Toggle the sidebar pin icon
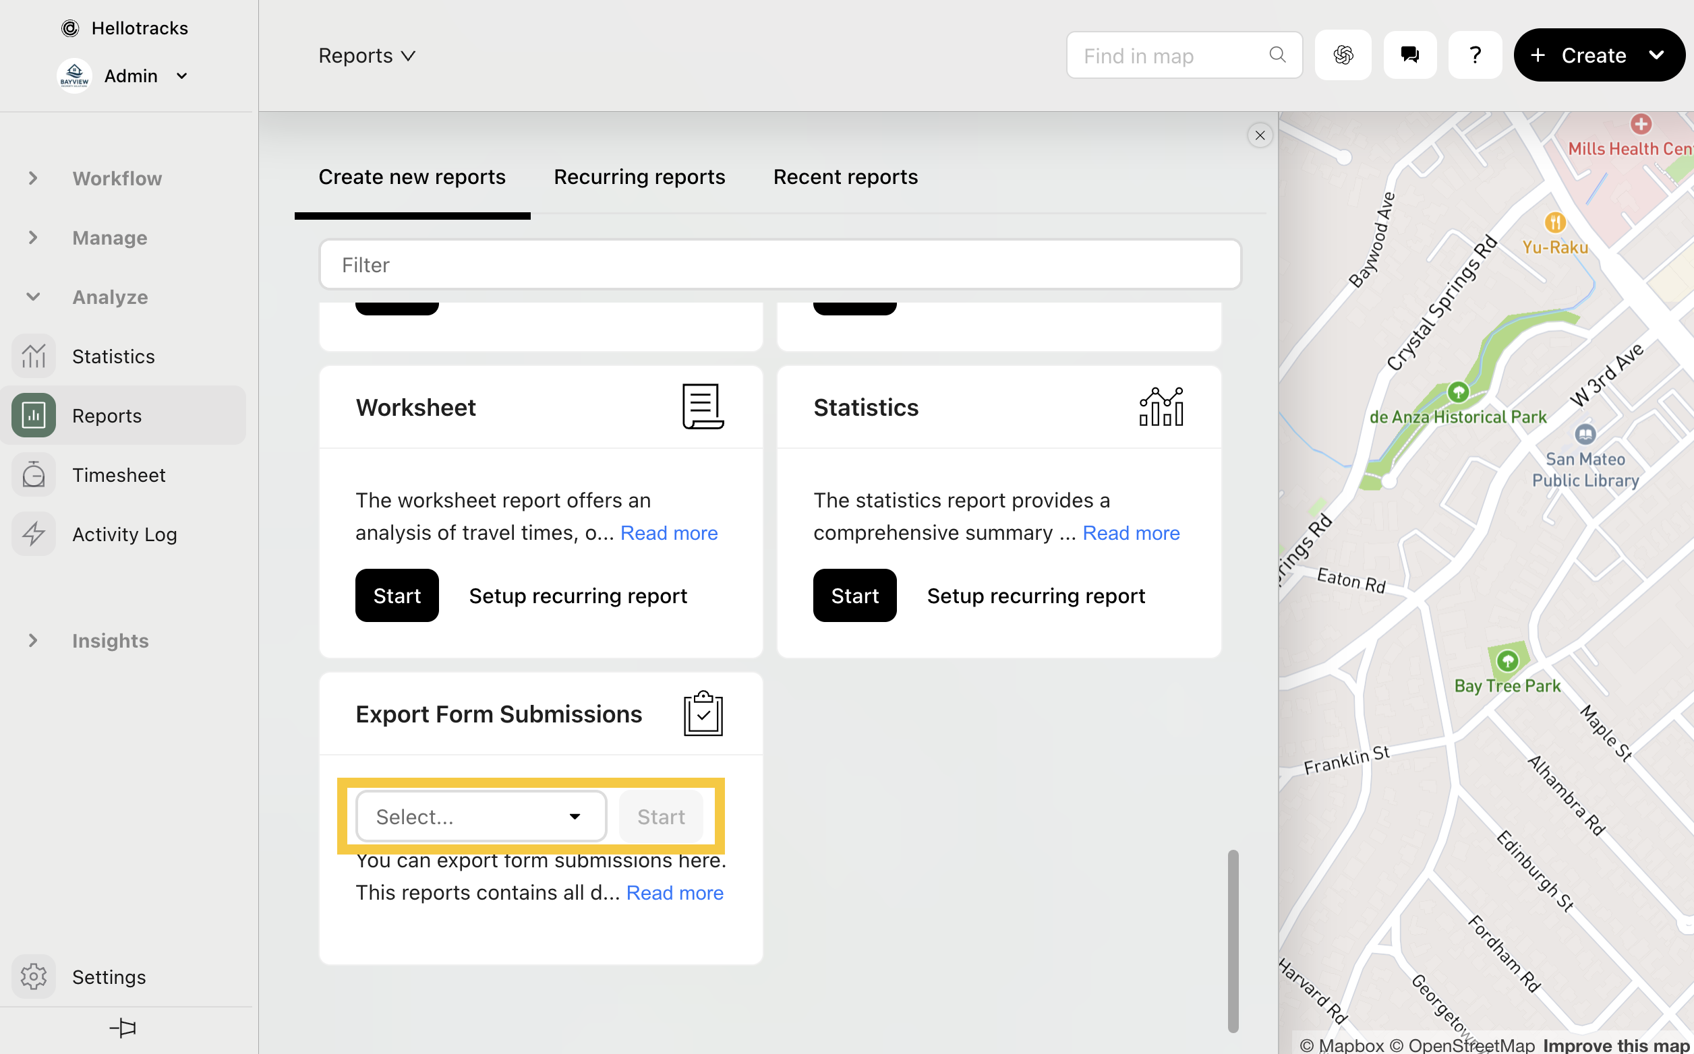Screen dimensions: 1694x1054 [x=123, y=1028]
